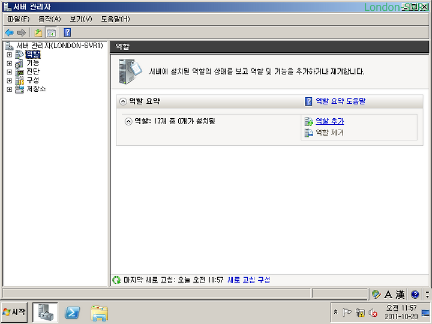Image resolution: width=432 pixels, height=324 pixels.
Task: Open Server Manager from the taskbar
Action: coord(45,313)
